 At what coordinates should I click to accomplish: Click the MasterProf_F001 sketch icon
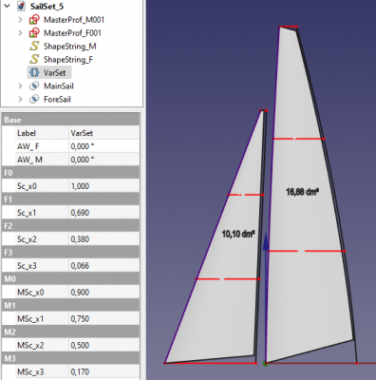point(34,33)
